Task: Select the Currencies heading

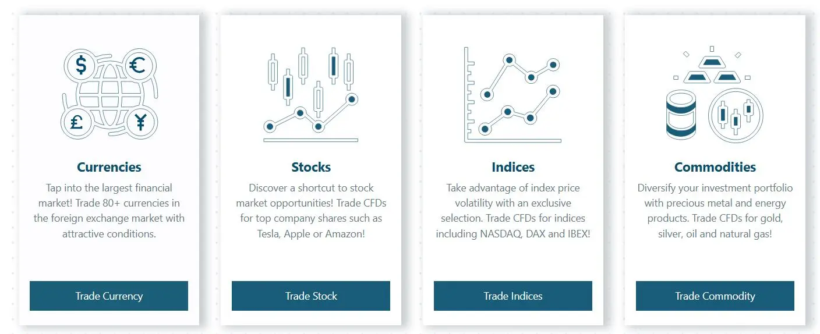Action: (x=109, y=167)
